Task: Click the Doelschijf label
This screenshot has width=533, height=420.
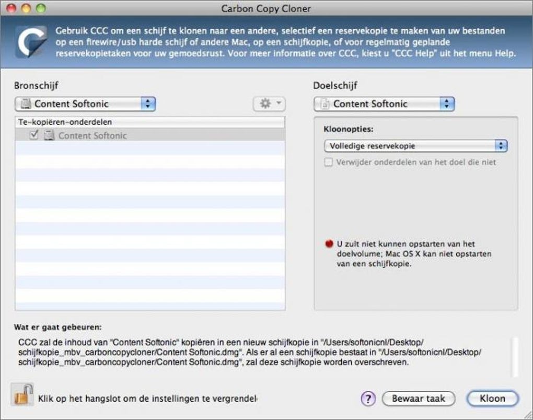Action: point(335,85)
